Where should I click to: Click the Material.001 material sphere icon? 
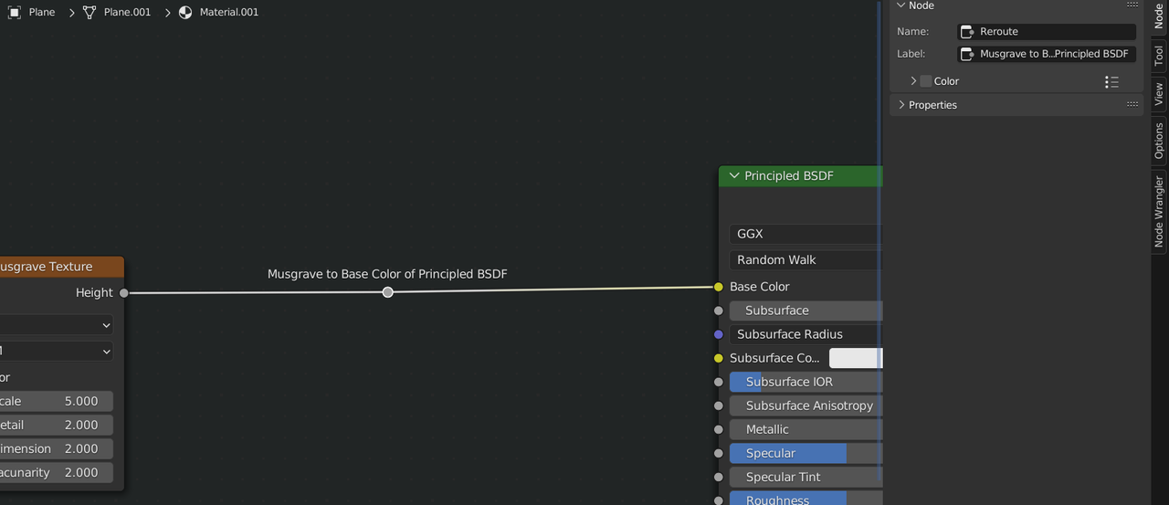pos(185,13)
